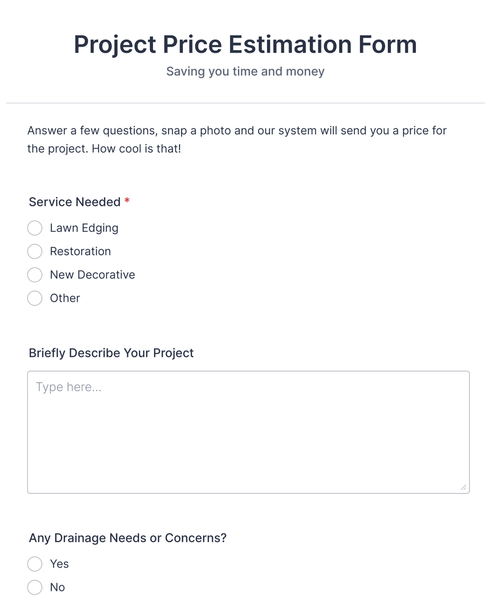Click the Restoration label text

(x=80, y=251)
